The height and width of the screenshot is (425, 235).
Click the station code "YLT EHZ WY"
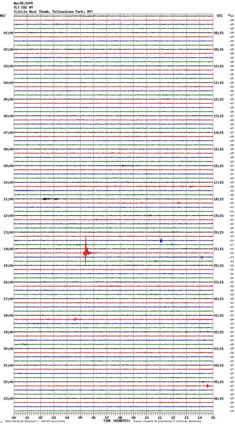point(23,7)
